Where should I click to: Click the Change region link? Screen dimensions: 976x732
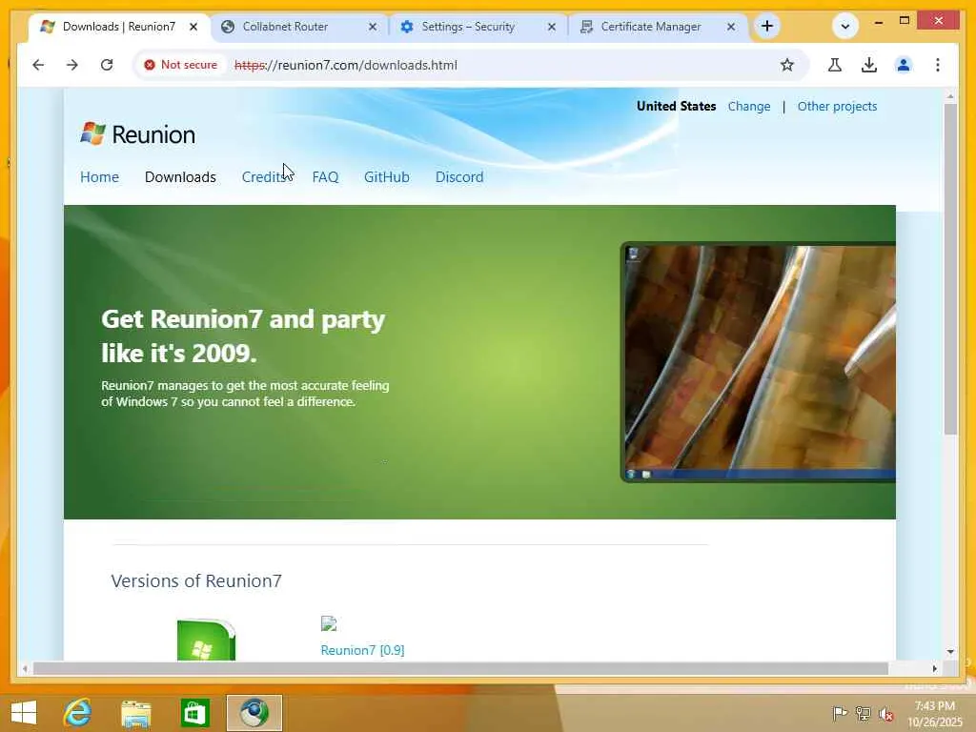click(x=749, y=107)
